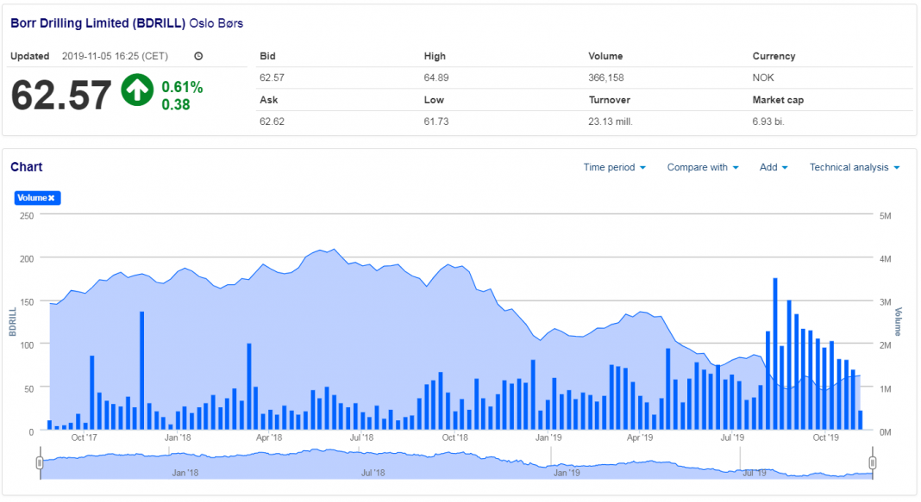Image resolution: width=921 pixels, height=502 pixels.
Task: Click the Oslo Børs exchange label
Action: tap(216, 23)
